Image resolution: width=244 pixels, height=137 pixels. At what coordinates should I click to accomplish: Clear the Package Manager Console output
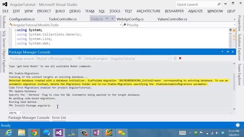click(175, 58)
